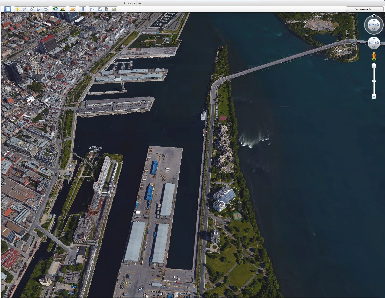The image size is (385, 298).
Task: Open the ruler measurement tool
Action: [83, 9]
